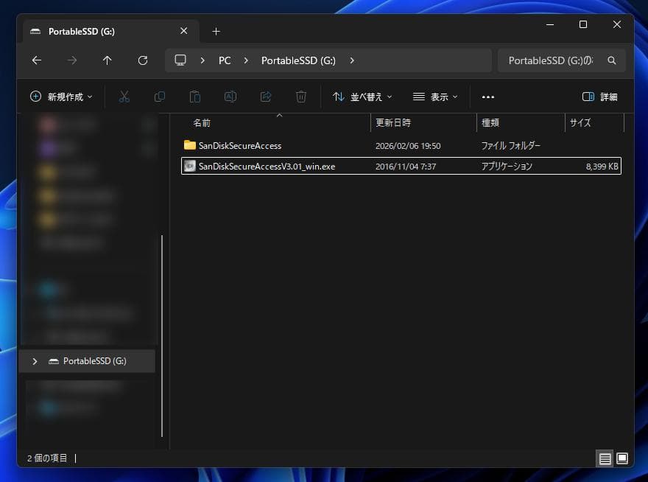The height and width of the screenshot is (482, 648).
Task: Go back to the previous folder
Action: pos(37,60)
